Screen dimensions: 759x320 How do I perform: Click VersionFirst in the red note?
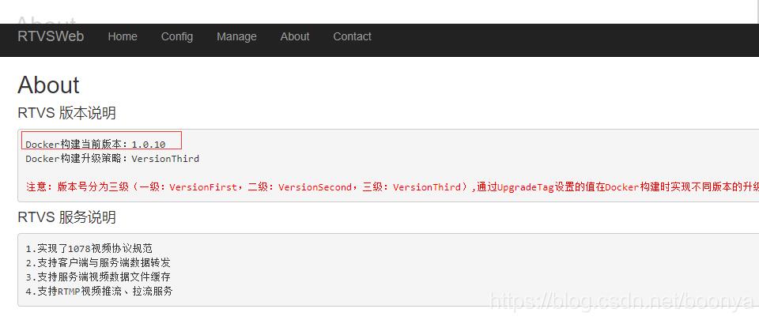pos(202,187)
